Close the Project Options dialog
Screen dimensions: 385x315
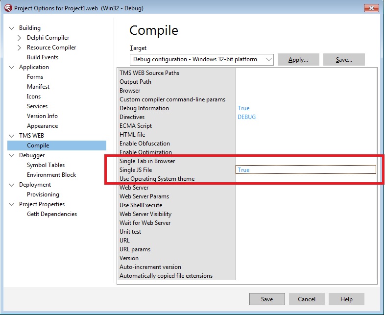pyautogui.click(x=371, y=8)
